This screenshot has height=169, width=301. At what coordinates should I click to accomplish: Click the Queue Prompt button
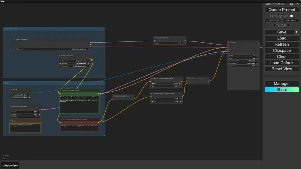pos(281,10)
